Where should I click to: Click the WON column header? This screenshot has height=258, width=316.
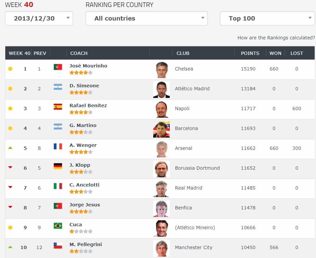(275, 53)
